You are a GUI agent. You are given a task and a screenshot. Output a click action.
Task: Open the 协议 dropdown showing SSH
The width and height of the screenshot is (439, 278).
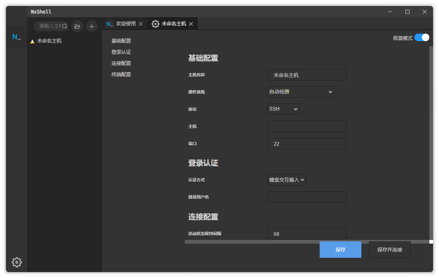click(x=283, y=109)
